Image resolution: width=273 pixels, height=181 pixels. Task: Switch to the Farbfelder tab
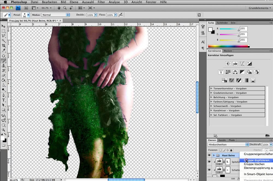coord(222,23)
